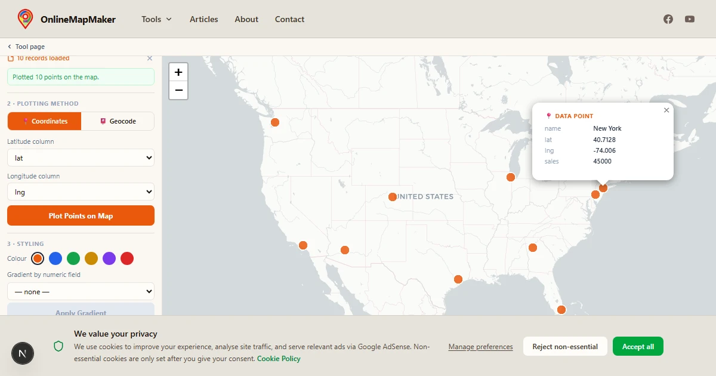The width and height of the screenshot is (716, 376).
Task: Click the Miami marker in Florida
Action: pyautogui.click(x=561, y=310)
